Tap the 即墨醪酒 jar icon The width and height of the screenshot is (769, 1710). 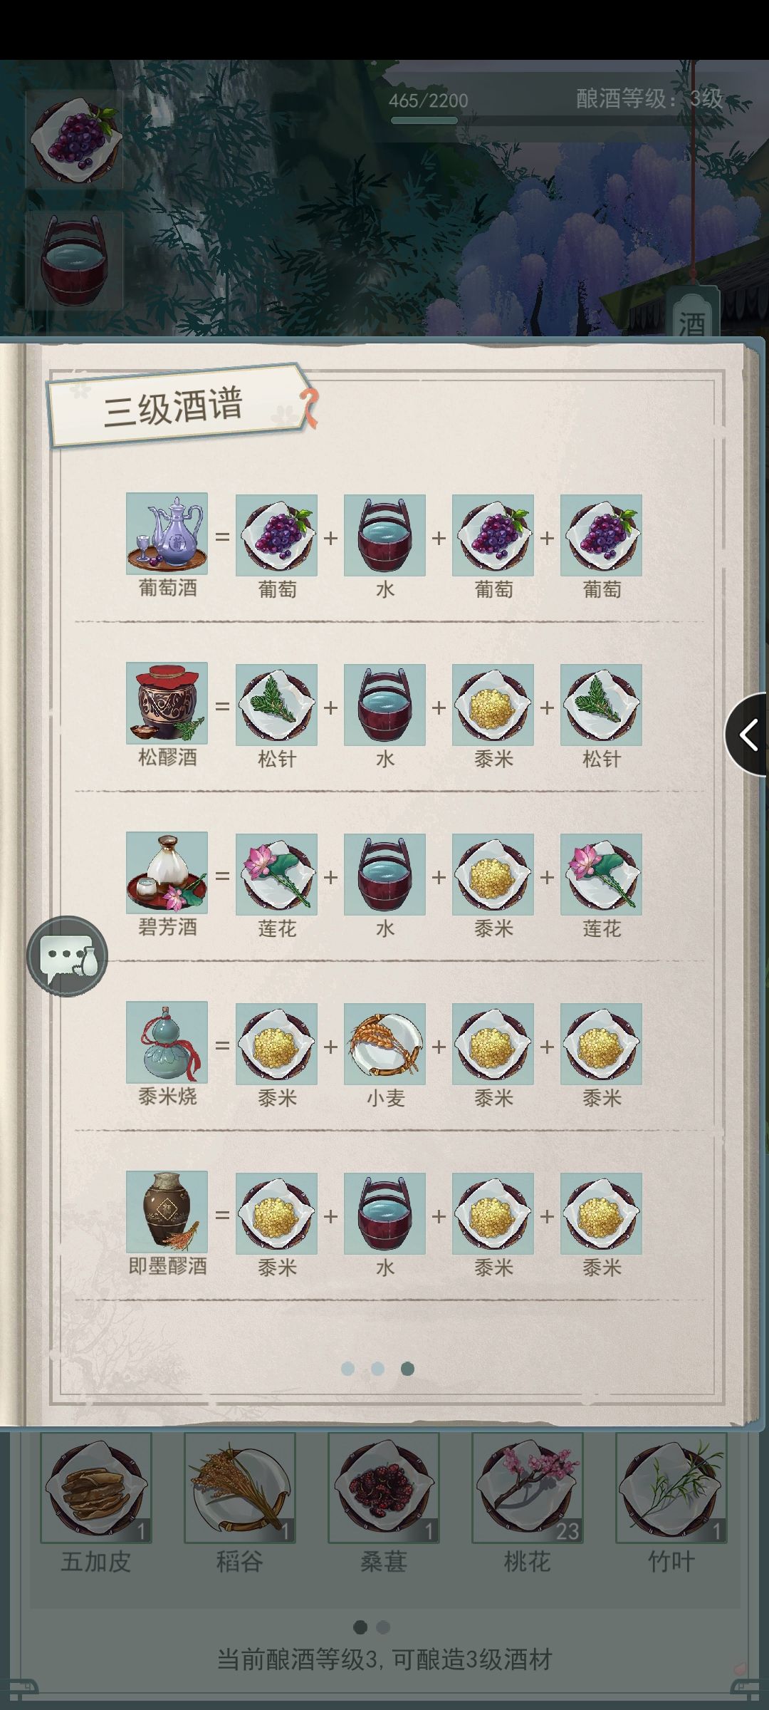point(167,1212)
